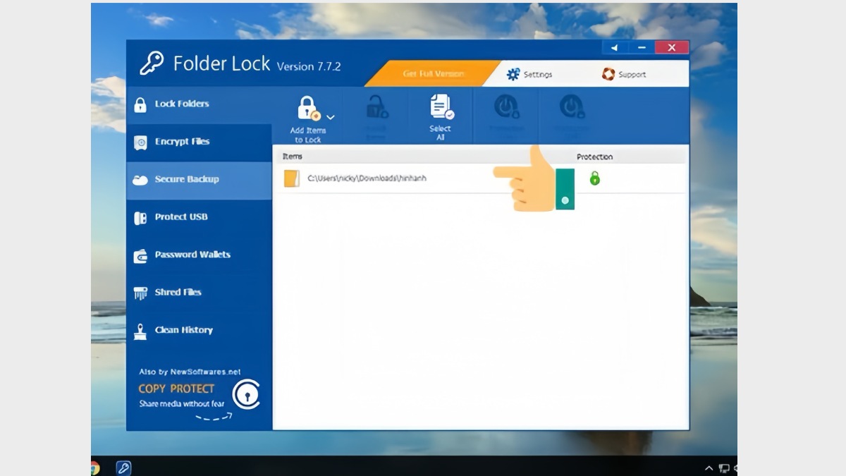Screen dimensions: 846x476
Task: Select the hinhanh Downloads folder item
Action: pyautogui.click(x=367, y=178)
